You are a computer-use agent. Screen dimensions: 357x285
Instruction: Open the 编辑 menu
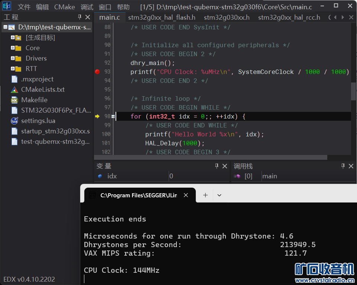click(42, 7)
